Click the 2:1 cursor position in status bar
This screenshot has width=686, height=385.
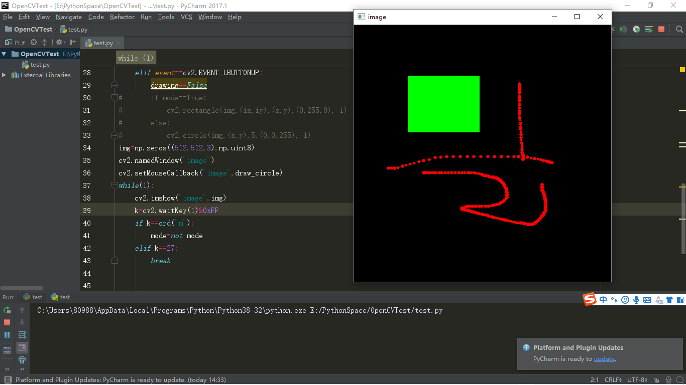click(x=594, y=380)
